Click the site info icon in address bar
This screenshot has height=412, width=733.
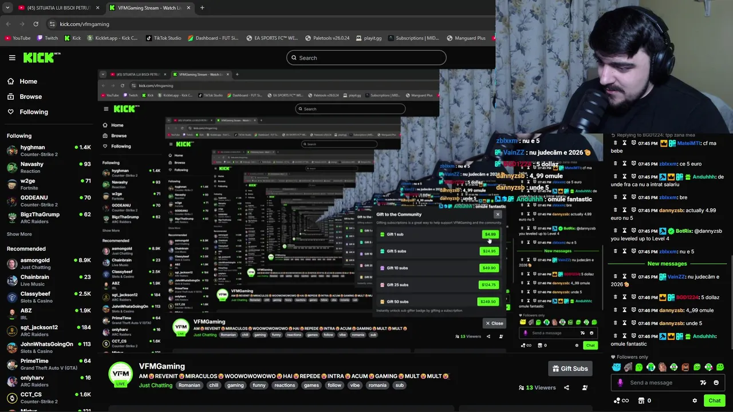[52, 24]
